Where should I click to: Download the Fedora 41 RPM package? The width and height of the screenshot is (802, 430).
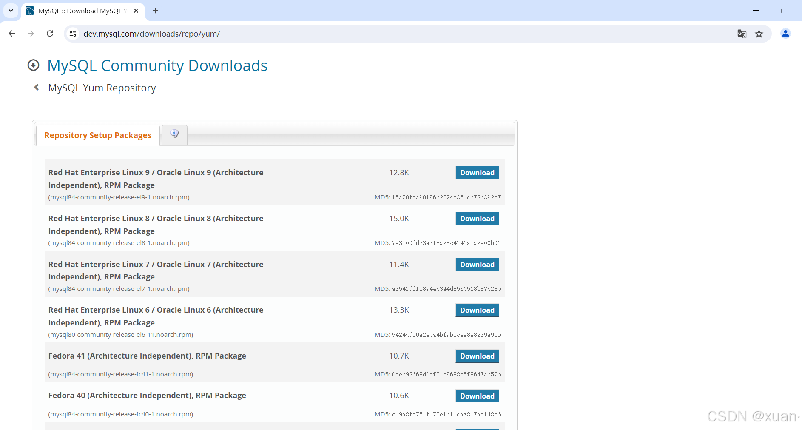(x=477, y=356)
